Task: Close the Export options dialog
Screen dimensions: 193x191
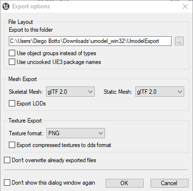Action: pyautogui.click(x=185, y=6)
